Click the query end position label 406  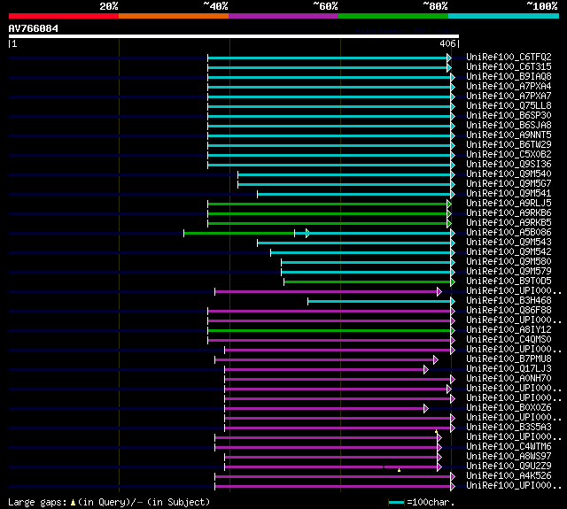coord(447,43)
